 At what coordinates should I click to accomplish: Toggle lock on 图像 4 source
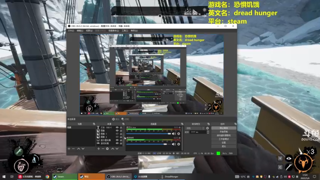[121, 137]
